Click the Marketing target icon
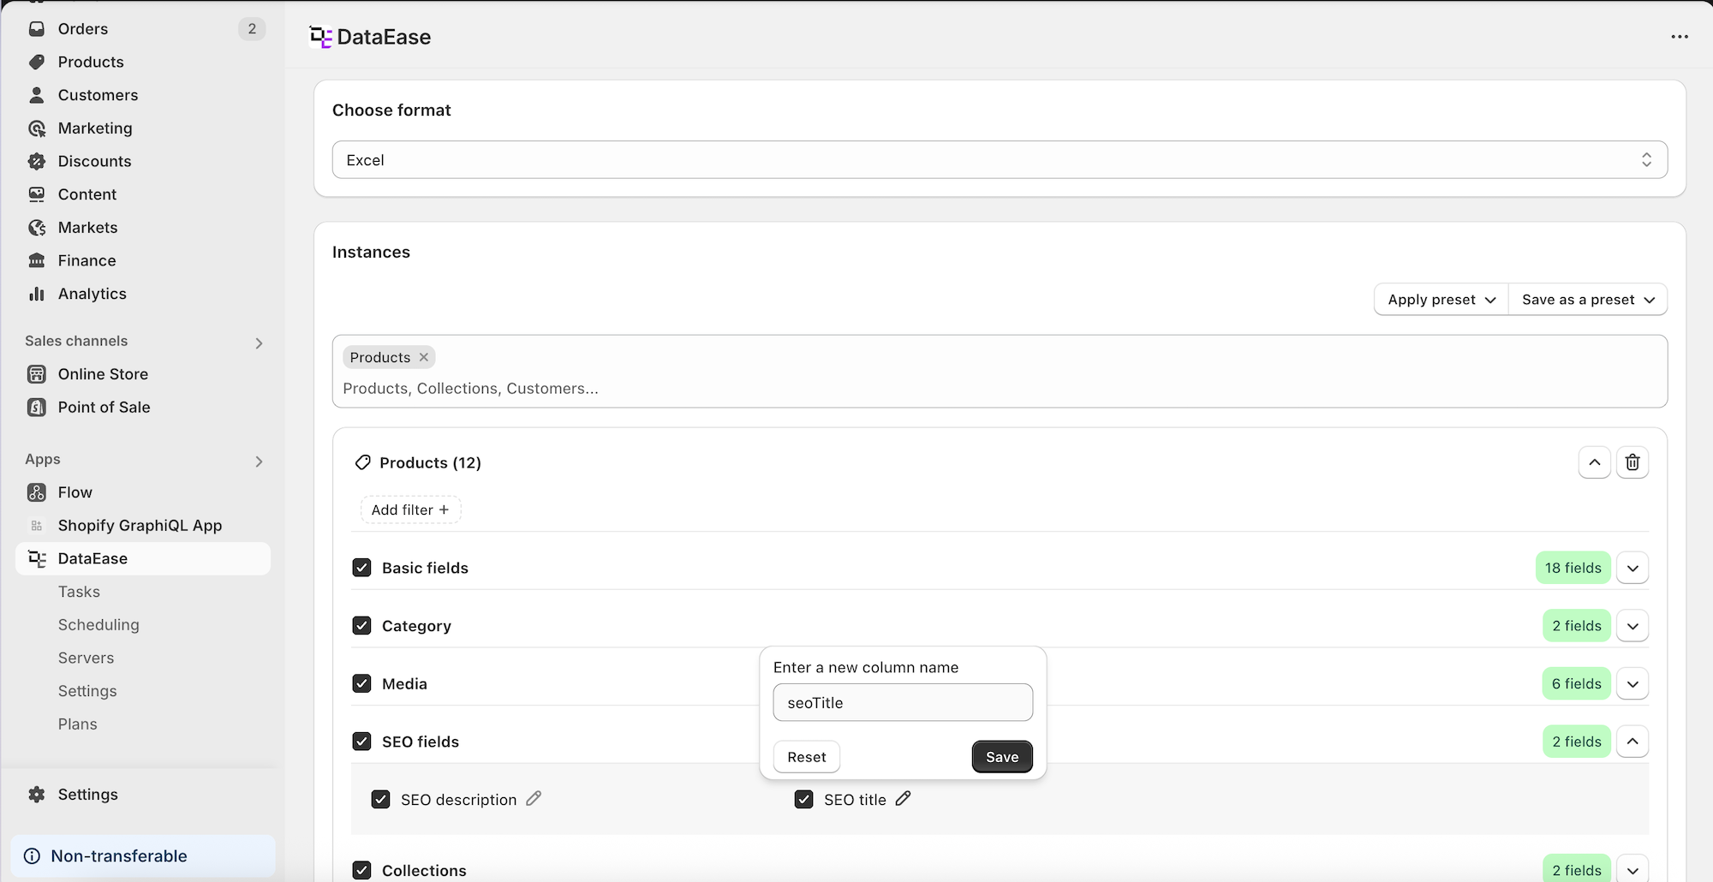Viewport: 1713px width, 882px height. point(37,128)
